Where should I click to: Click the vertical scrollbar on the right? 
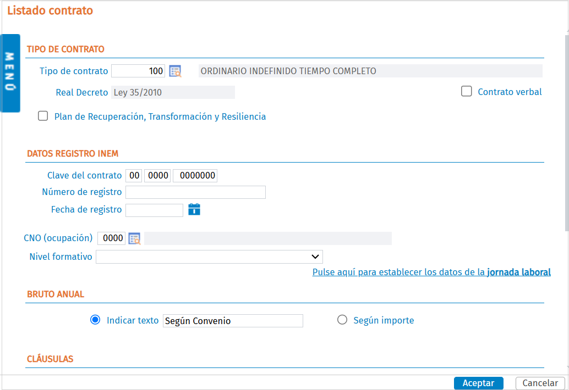point(567,132)
